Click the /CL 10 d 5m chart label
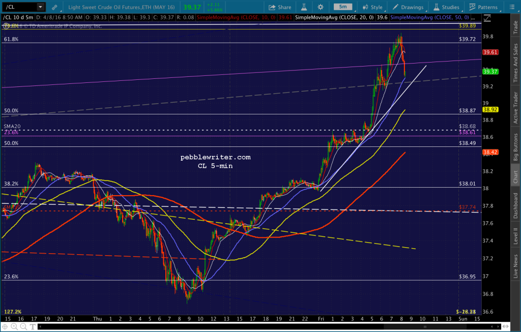This screenshot has width=521, height=332. pos(18,17)
